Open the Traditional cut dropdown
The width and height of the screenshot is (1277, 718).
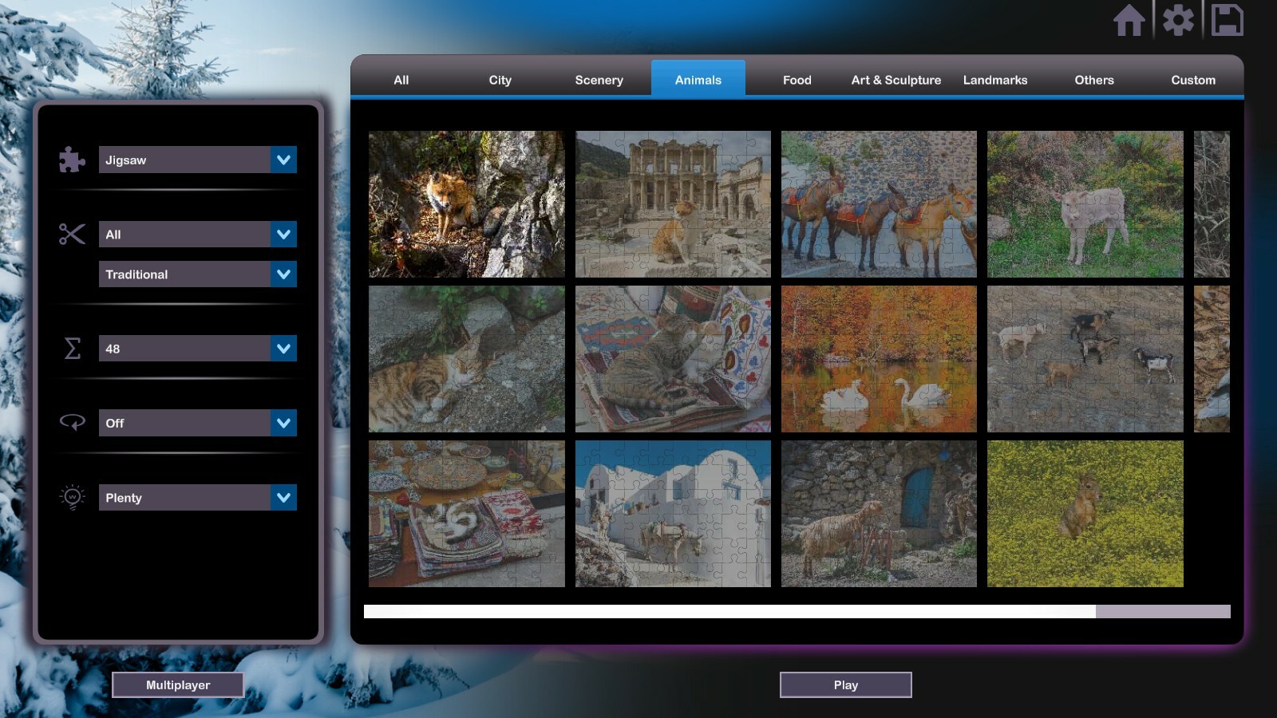point(197,274)
